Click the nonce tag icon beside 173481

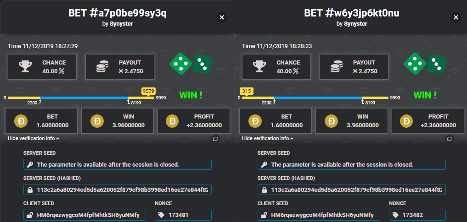click(162, 215)
